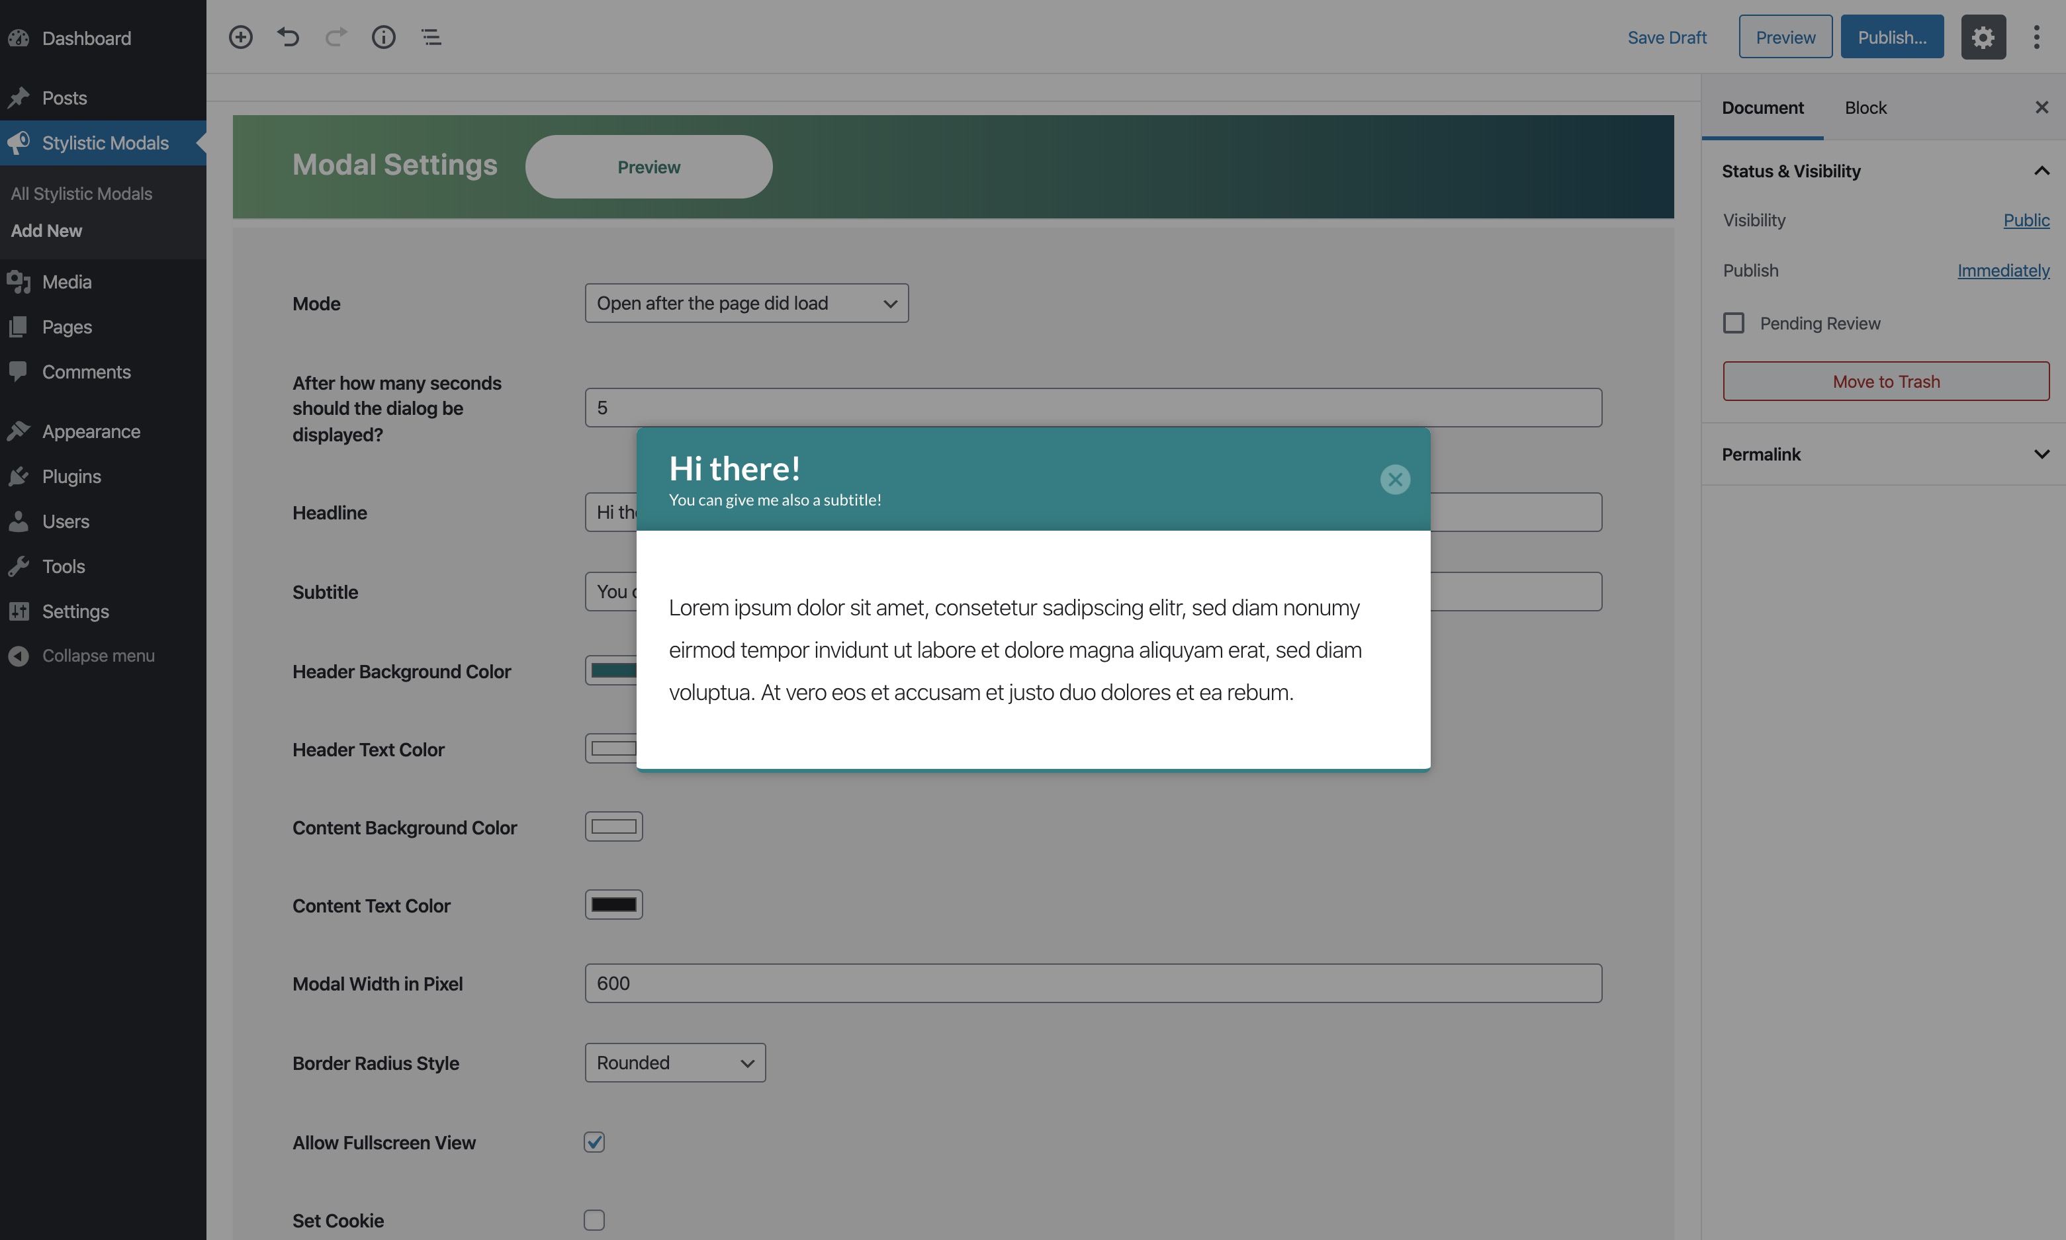Open content structure info icon

pyautogui.click(x=383, y=37)
